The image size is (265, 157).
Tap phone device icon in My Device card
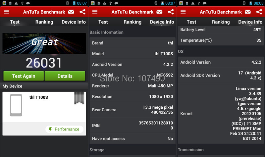coord(16,105)
